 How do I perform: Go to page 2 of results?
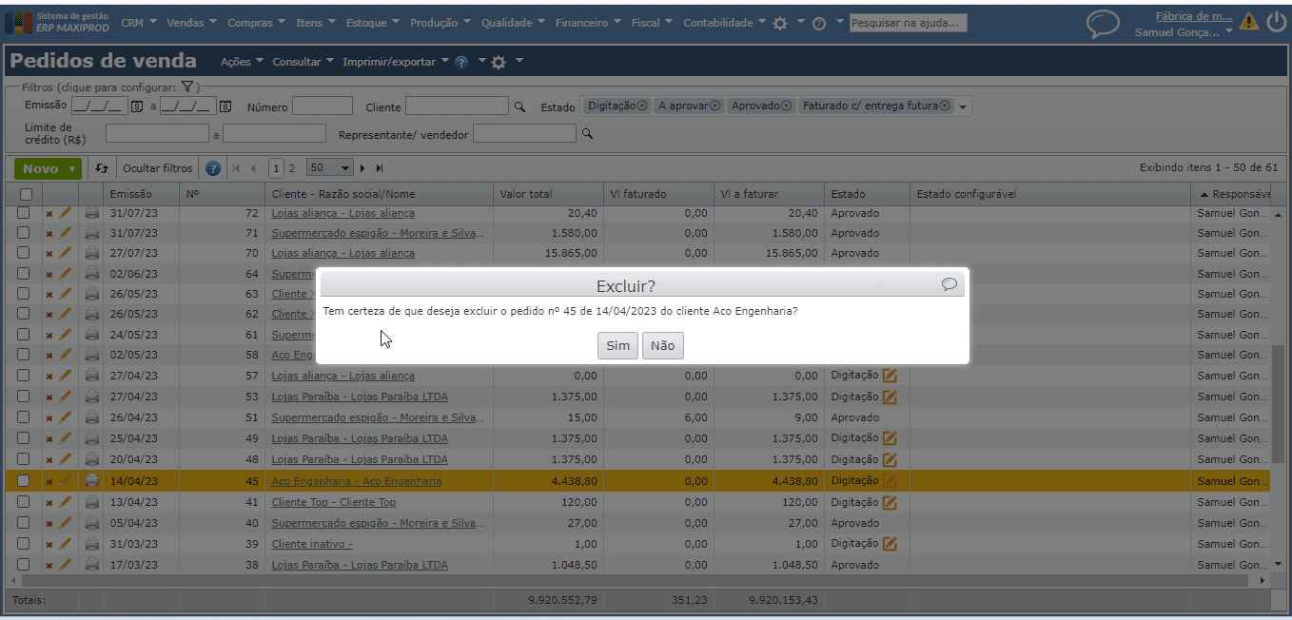[292, 168]
